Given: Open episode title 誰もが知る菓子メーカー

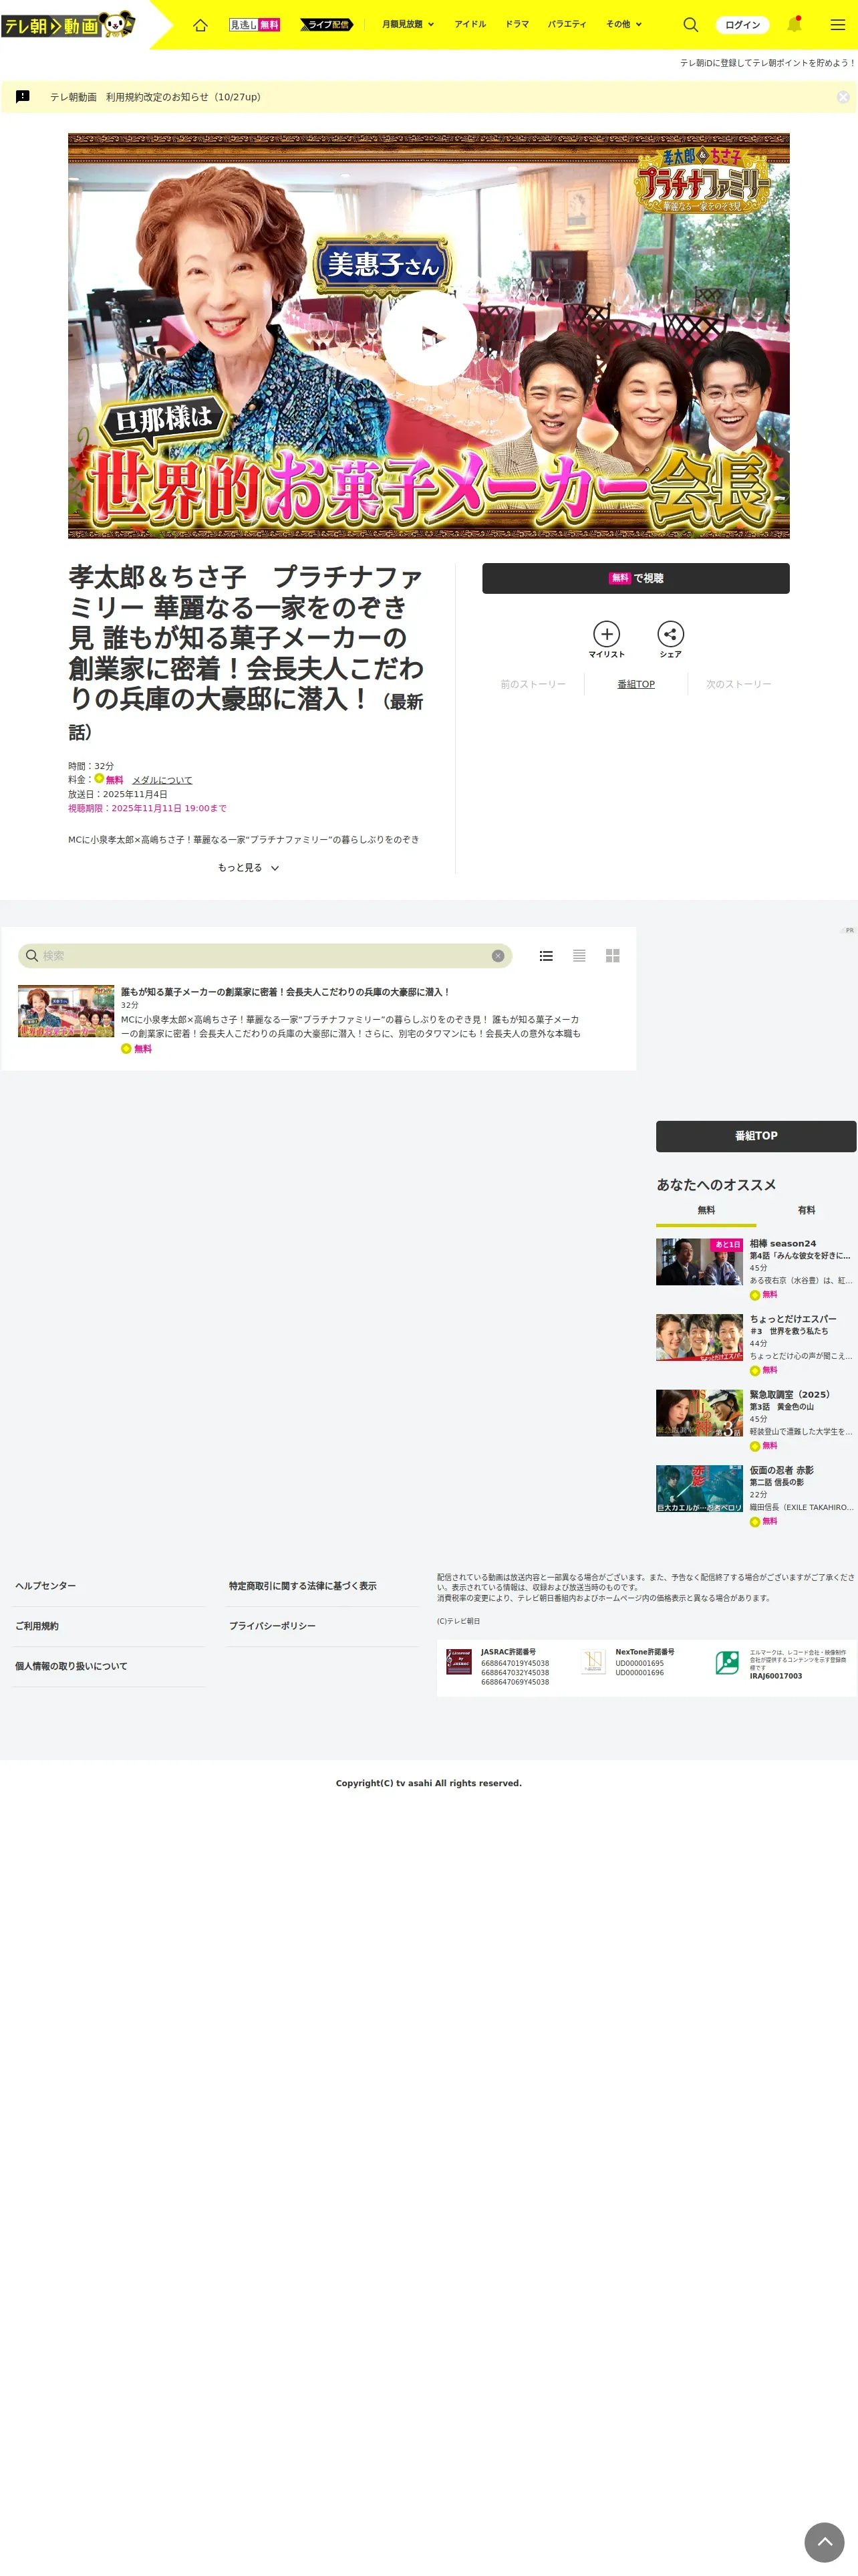Looking at the screenshot, I should tap(285, 992).
